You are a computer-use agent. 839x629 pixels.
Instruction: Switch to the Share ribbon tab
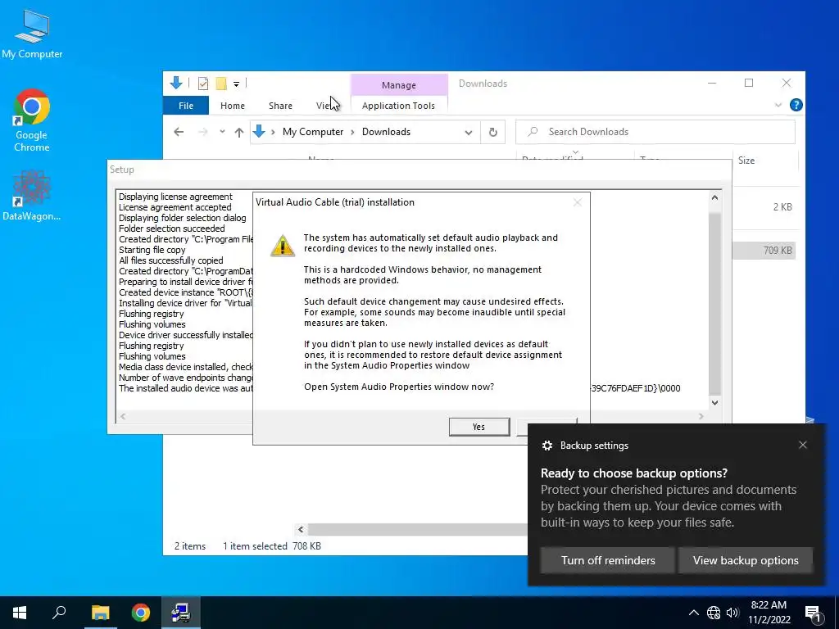pyautogui.click(x=280, y=106)
